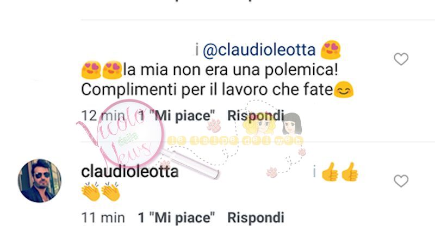
Task: Open claudioleotta's profile picture avatar
Action: coord(39,180)
